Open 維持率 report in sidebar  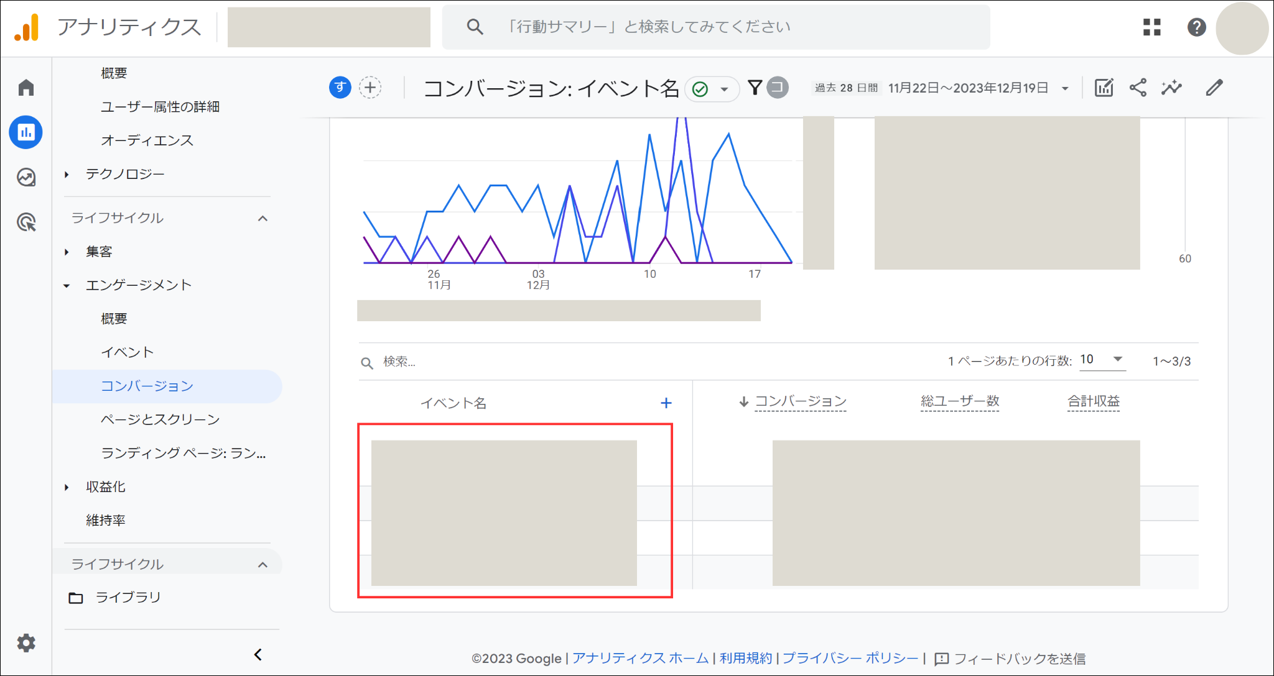(106, 521)
